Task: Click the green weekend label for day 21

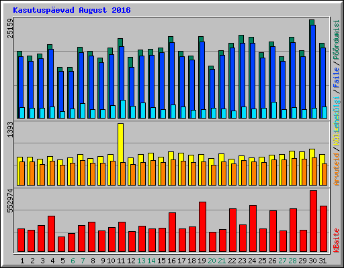Action: [222, 261]
